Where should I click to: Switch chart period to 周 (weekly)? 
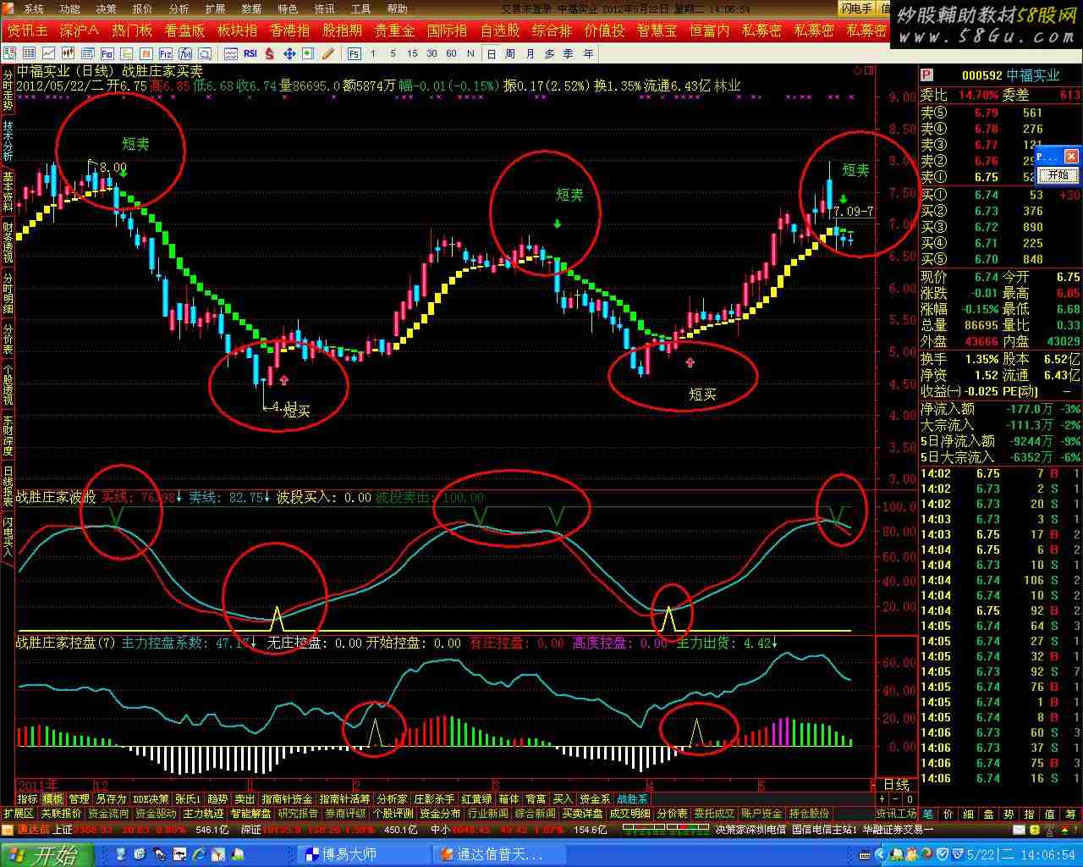tap(510, 53)
